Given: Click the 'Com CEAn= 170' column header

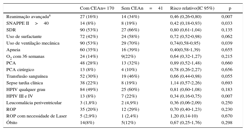Looking at the screenshot, I should click(97, 8).
